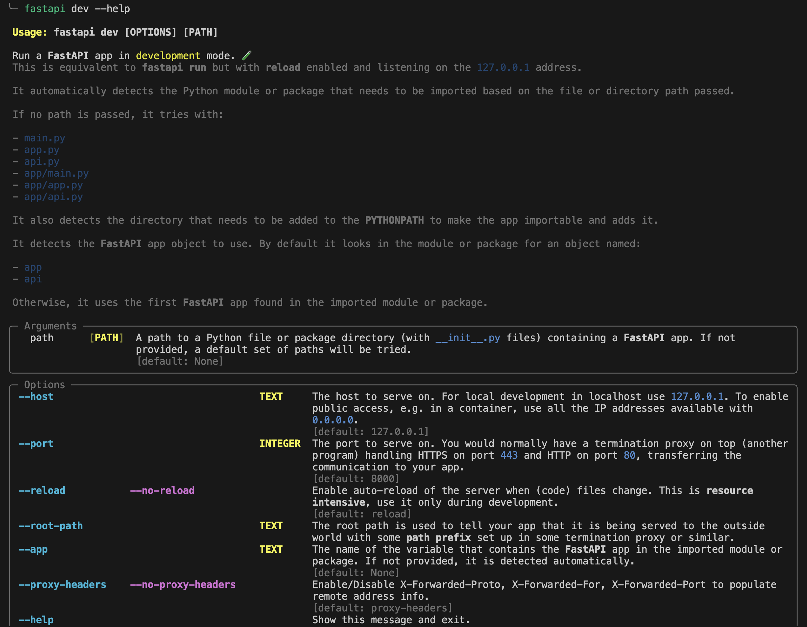Click the Options panel heading

click(44, 385)
